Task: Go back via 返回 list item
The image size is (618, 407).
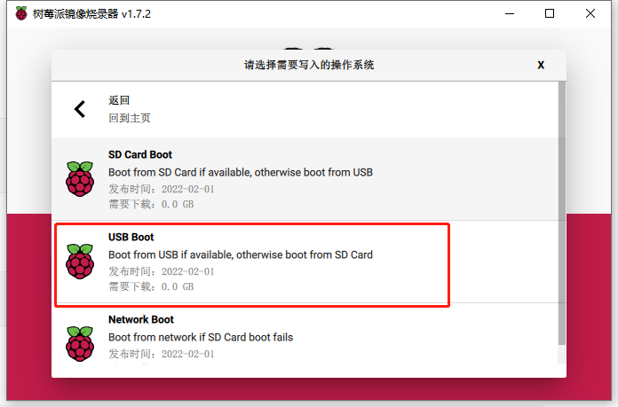Action: [x=305, y=109]
